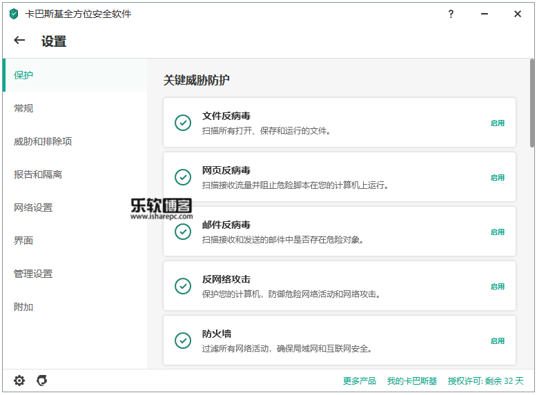Toggle 启用 status for 文件反病毒

(x=498, y=123)
